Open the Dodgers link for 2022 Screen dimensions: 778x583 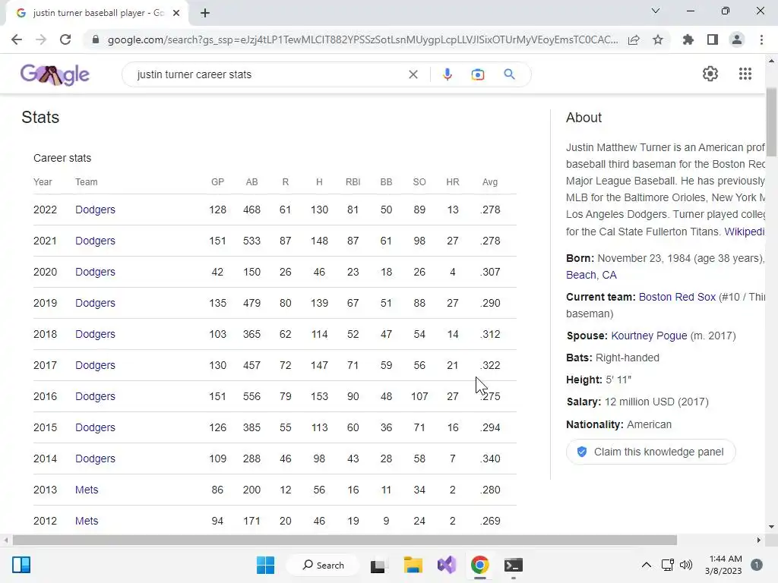coord(95,210)
